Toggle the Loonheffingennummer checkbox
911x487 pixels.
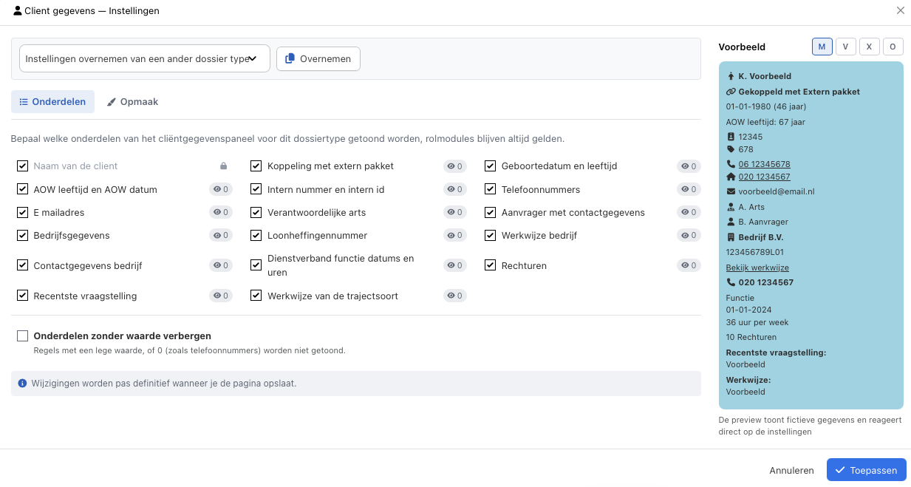pos(256,236)
